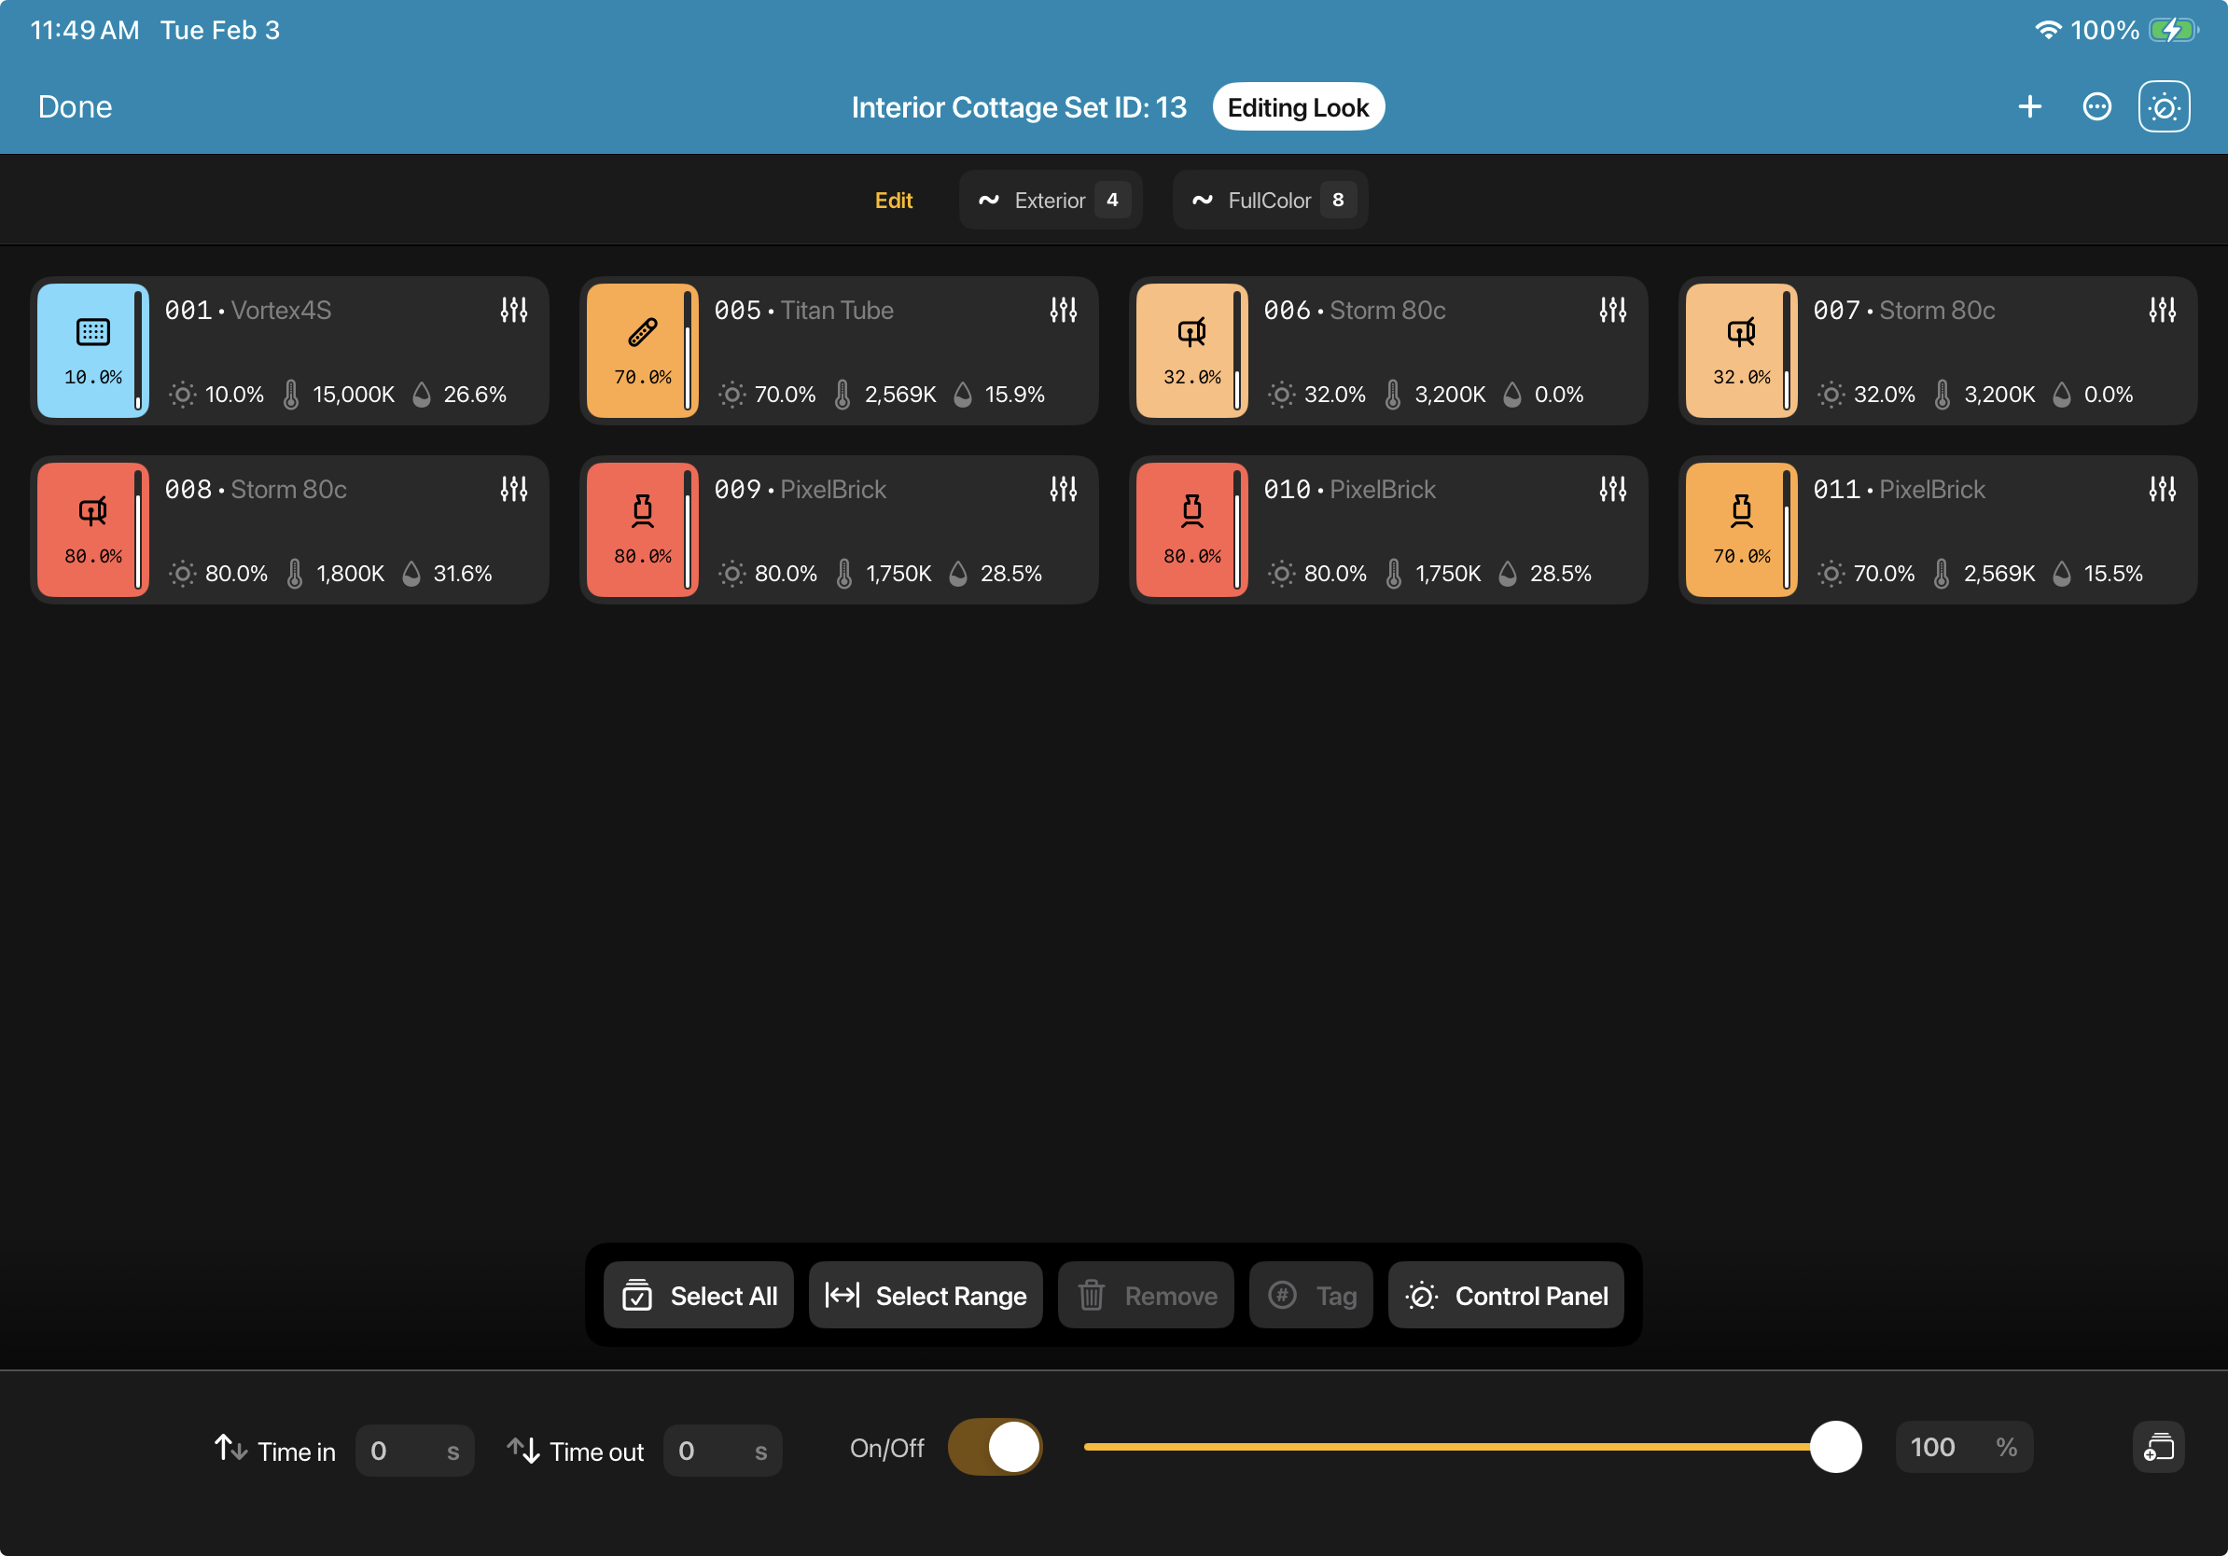Tap Done to finish editing
The image size is (2228, 1556).
point(75,106)
